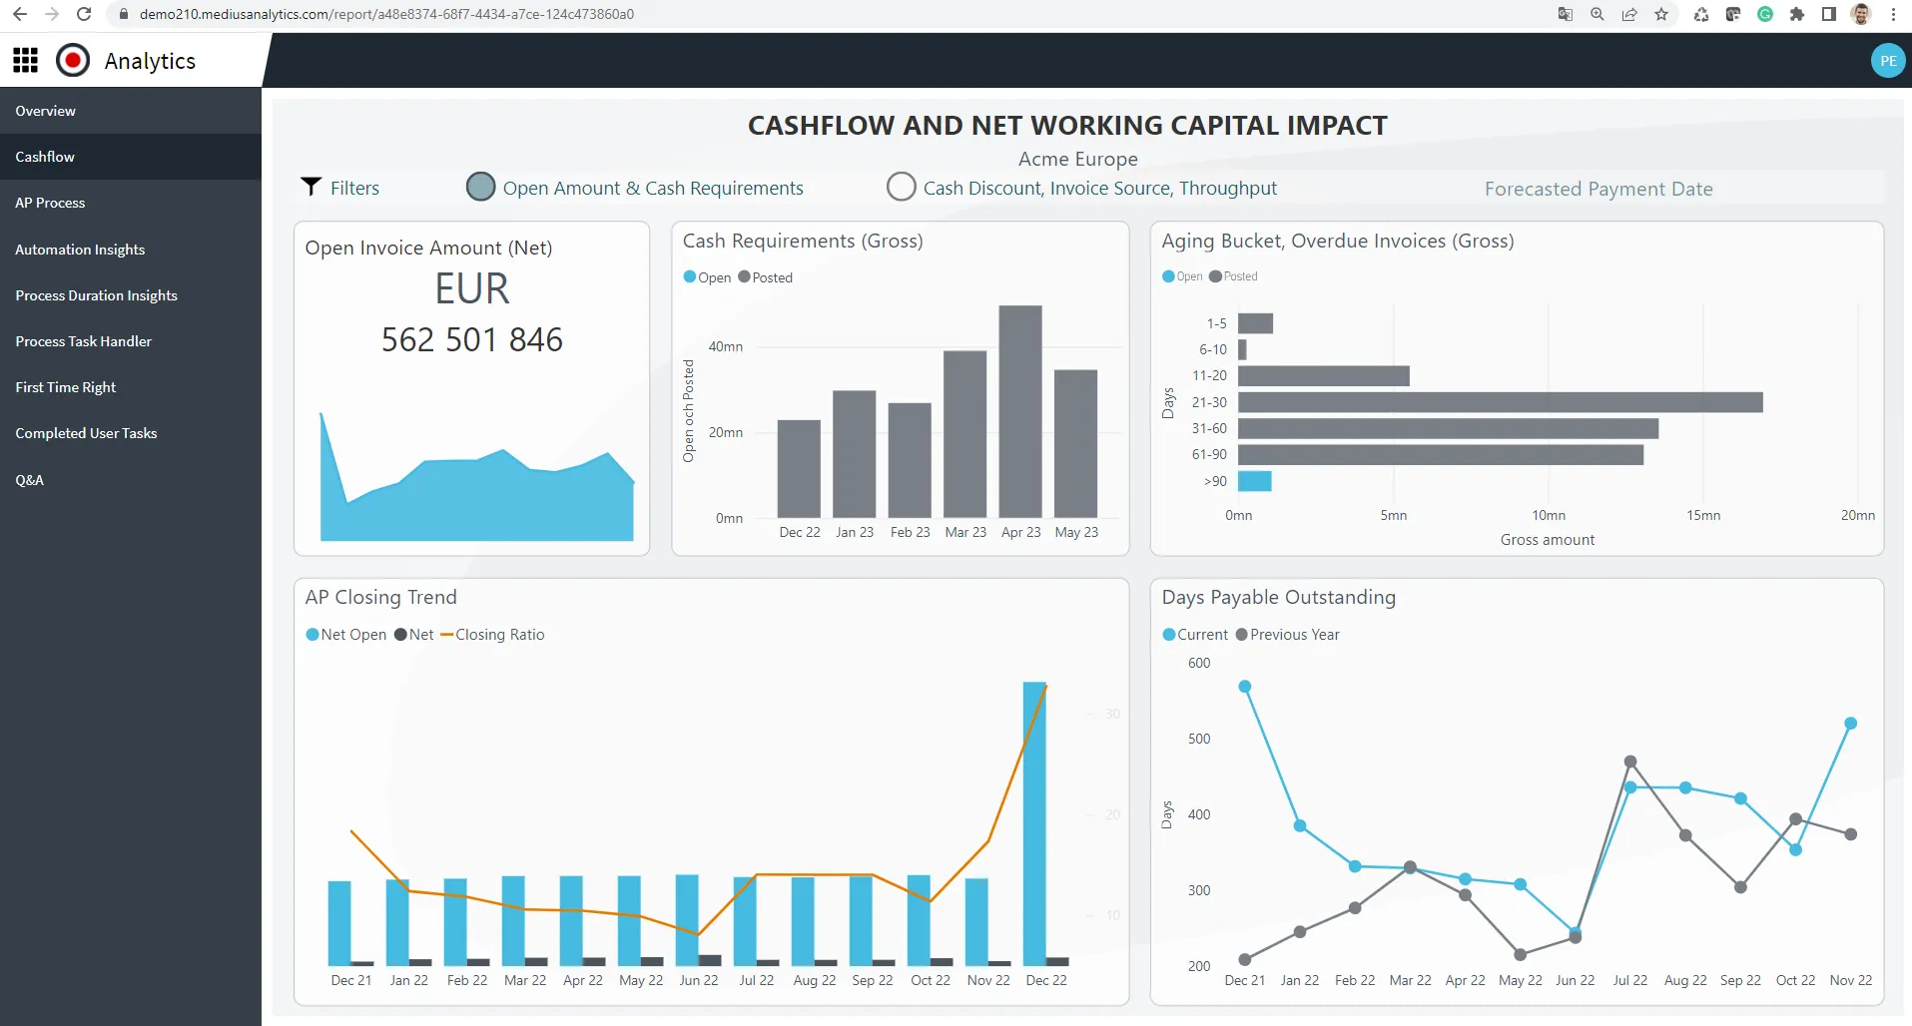
Task: Click the Posted legend dot in Aging Bucket
Action: [x=1215, y=276]
